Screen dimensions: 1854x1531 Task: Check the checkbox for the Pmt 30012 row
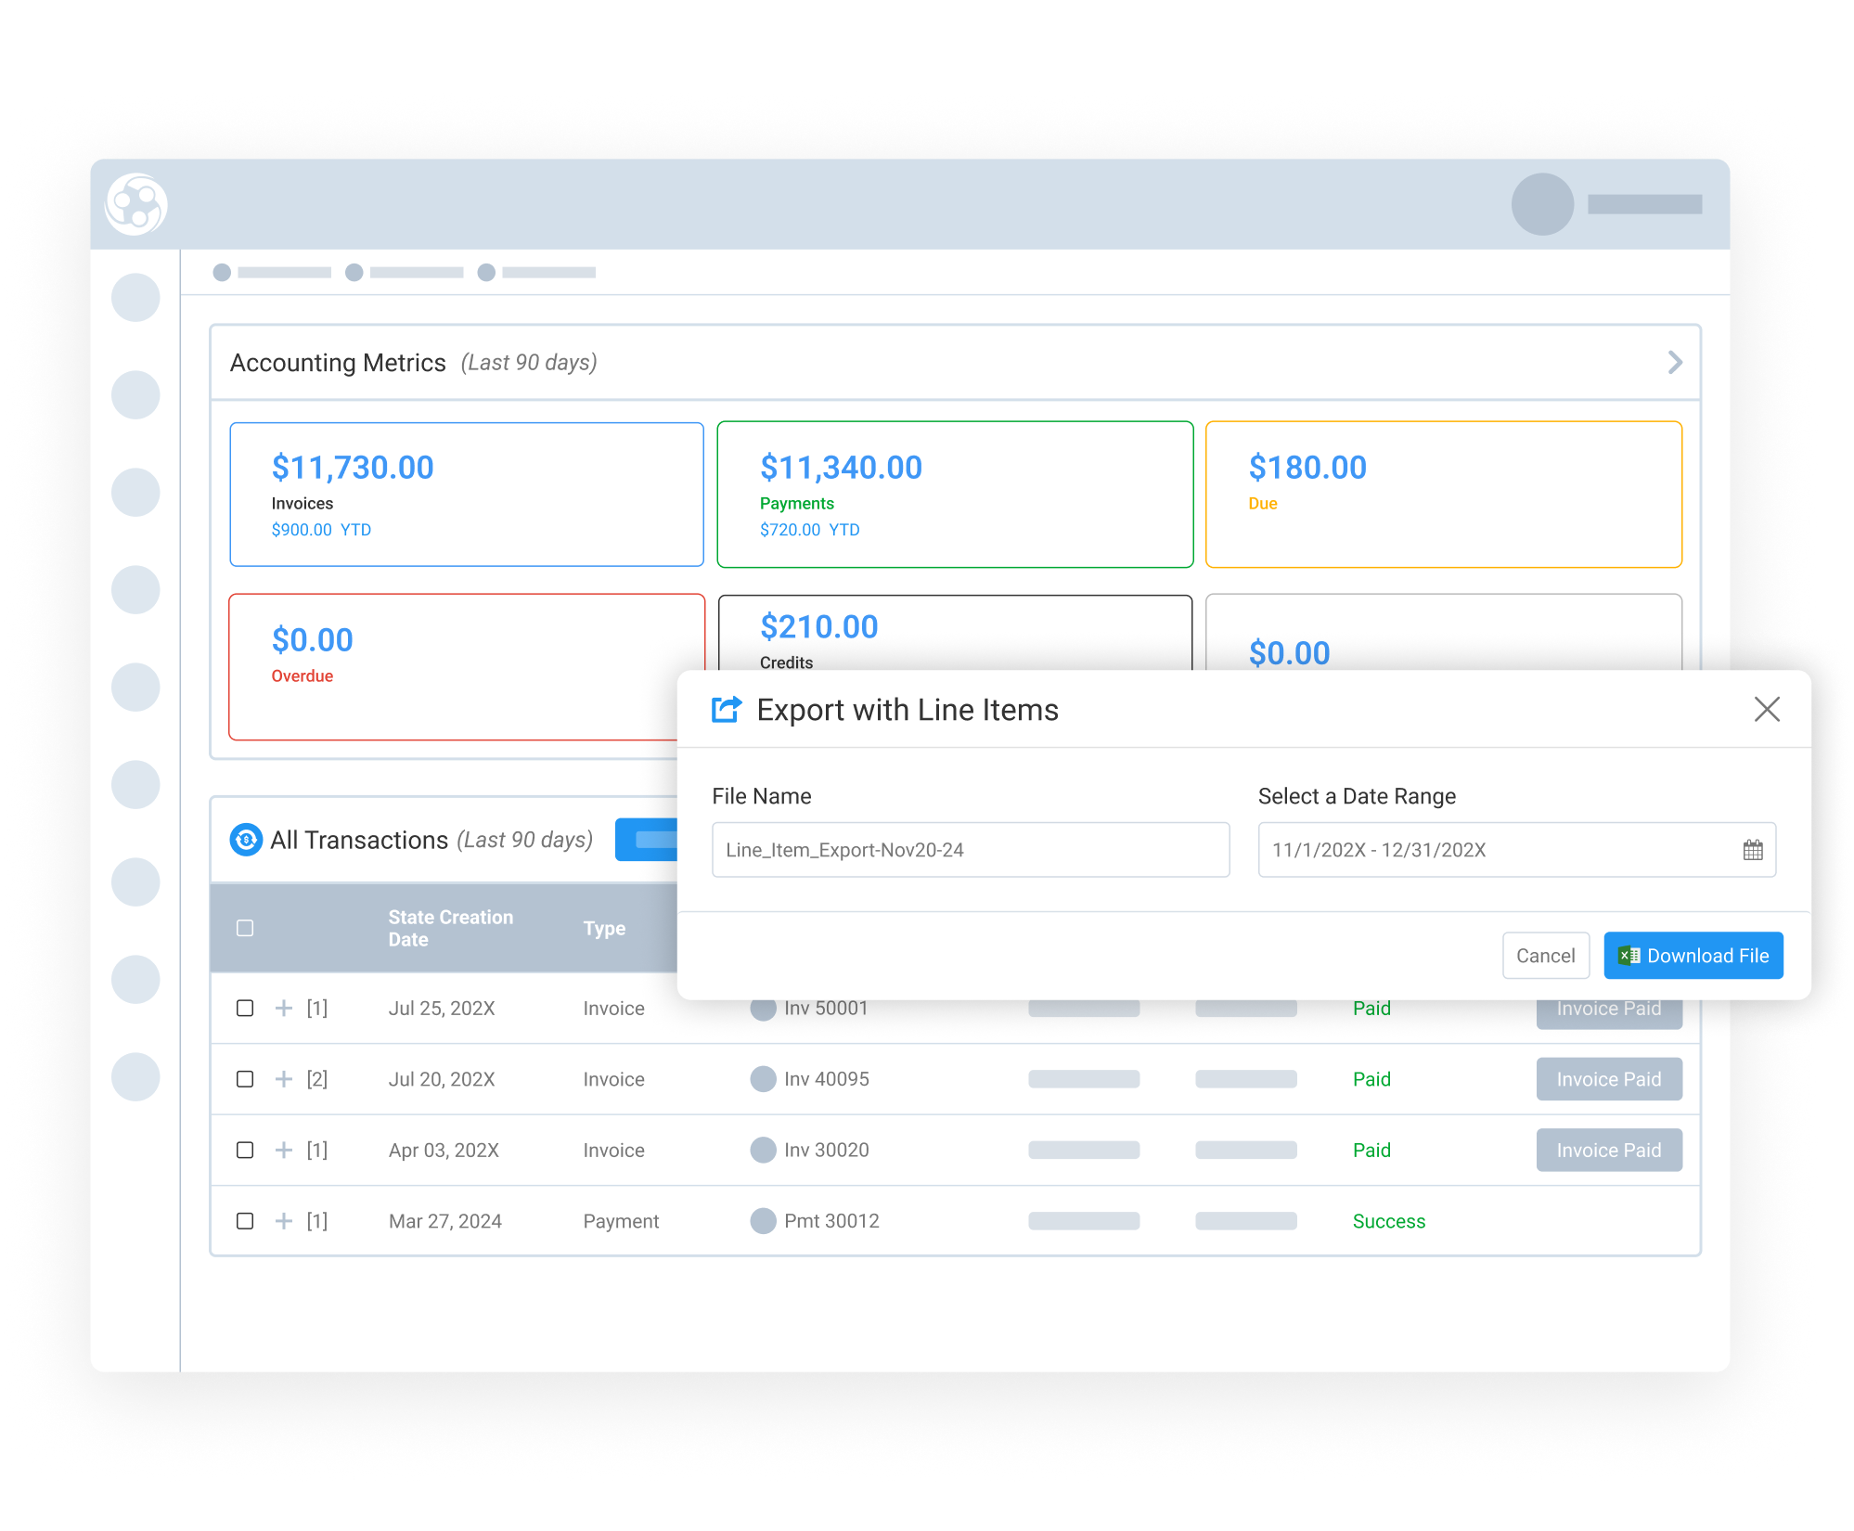[245, 1221]
